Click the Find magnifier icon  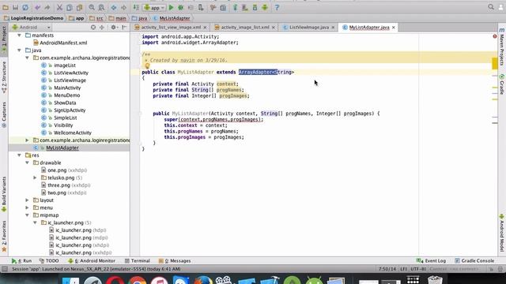click(x=92, y=7)
